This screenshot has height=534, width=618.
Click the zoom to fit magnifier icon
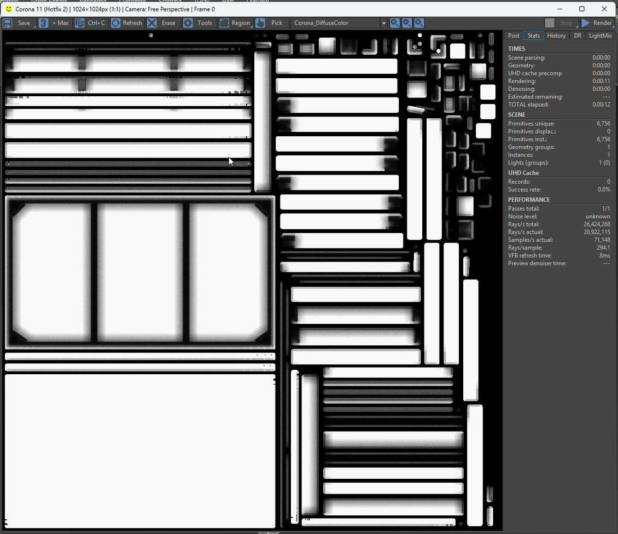click(x=419, y=23)
